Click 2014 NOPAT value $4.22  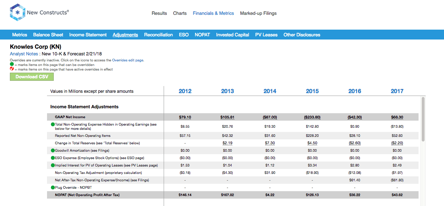[x=270, y=195]
